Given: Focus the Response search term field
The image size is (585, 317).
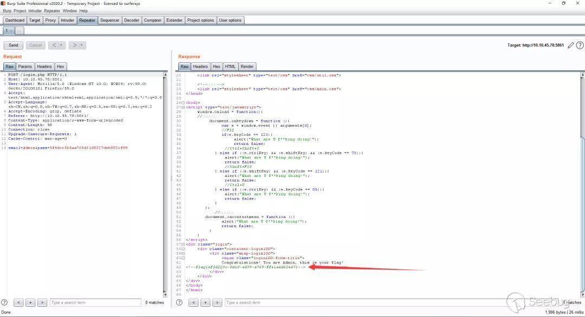Looking at the screenshot, I should pyautogui.click(x=392, y=302).
